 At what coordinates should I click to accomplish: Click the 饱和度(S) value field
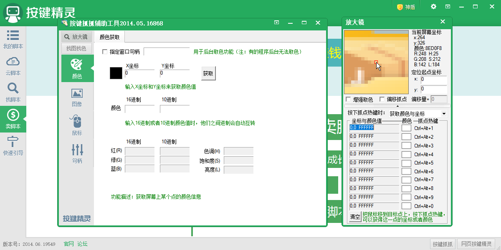click(238, 160)
